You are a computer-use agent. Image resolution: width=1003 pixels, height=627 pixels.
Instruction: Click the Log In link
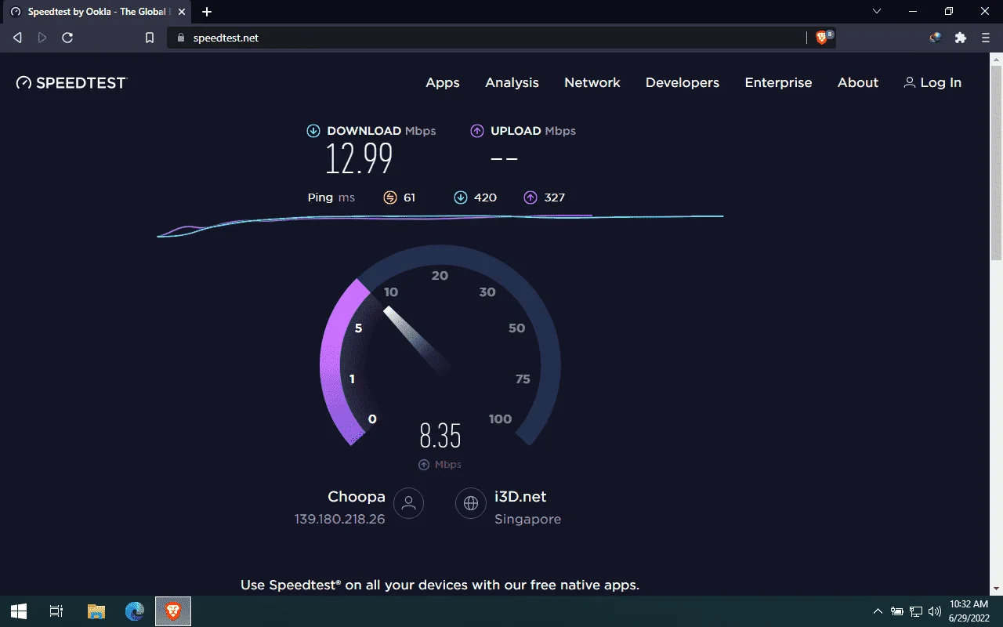pyautogui.click(x=932, y=82)
